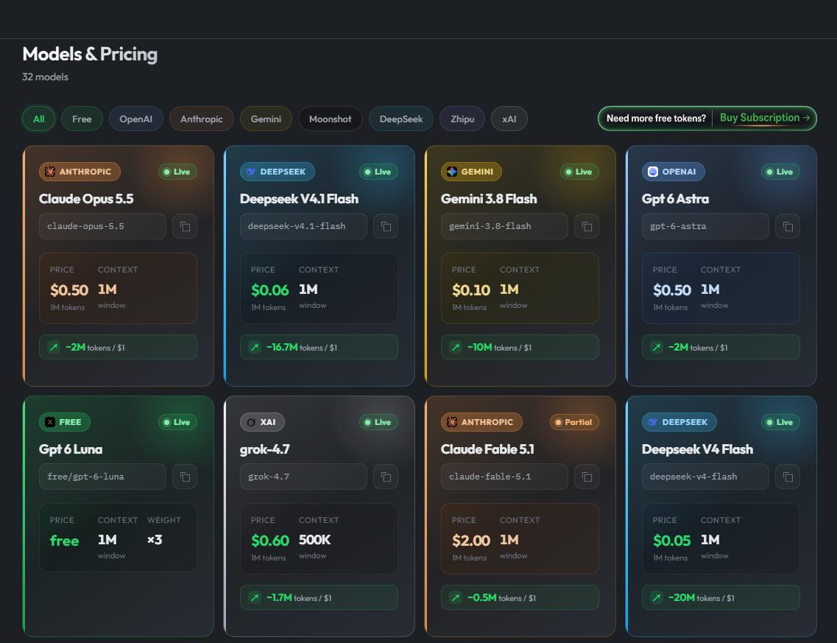This screenshot has height=643, width=837.
Task: Click the Partial status badge on Claude Fable 5.1
Action: 574,422
